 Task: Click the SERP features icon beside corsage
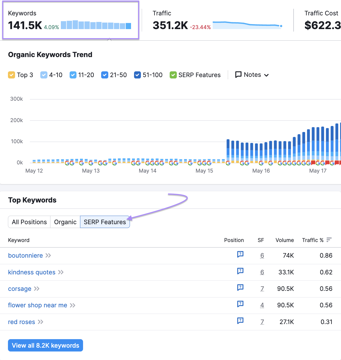(x=240, y=288)
